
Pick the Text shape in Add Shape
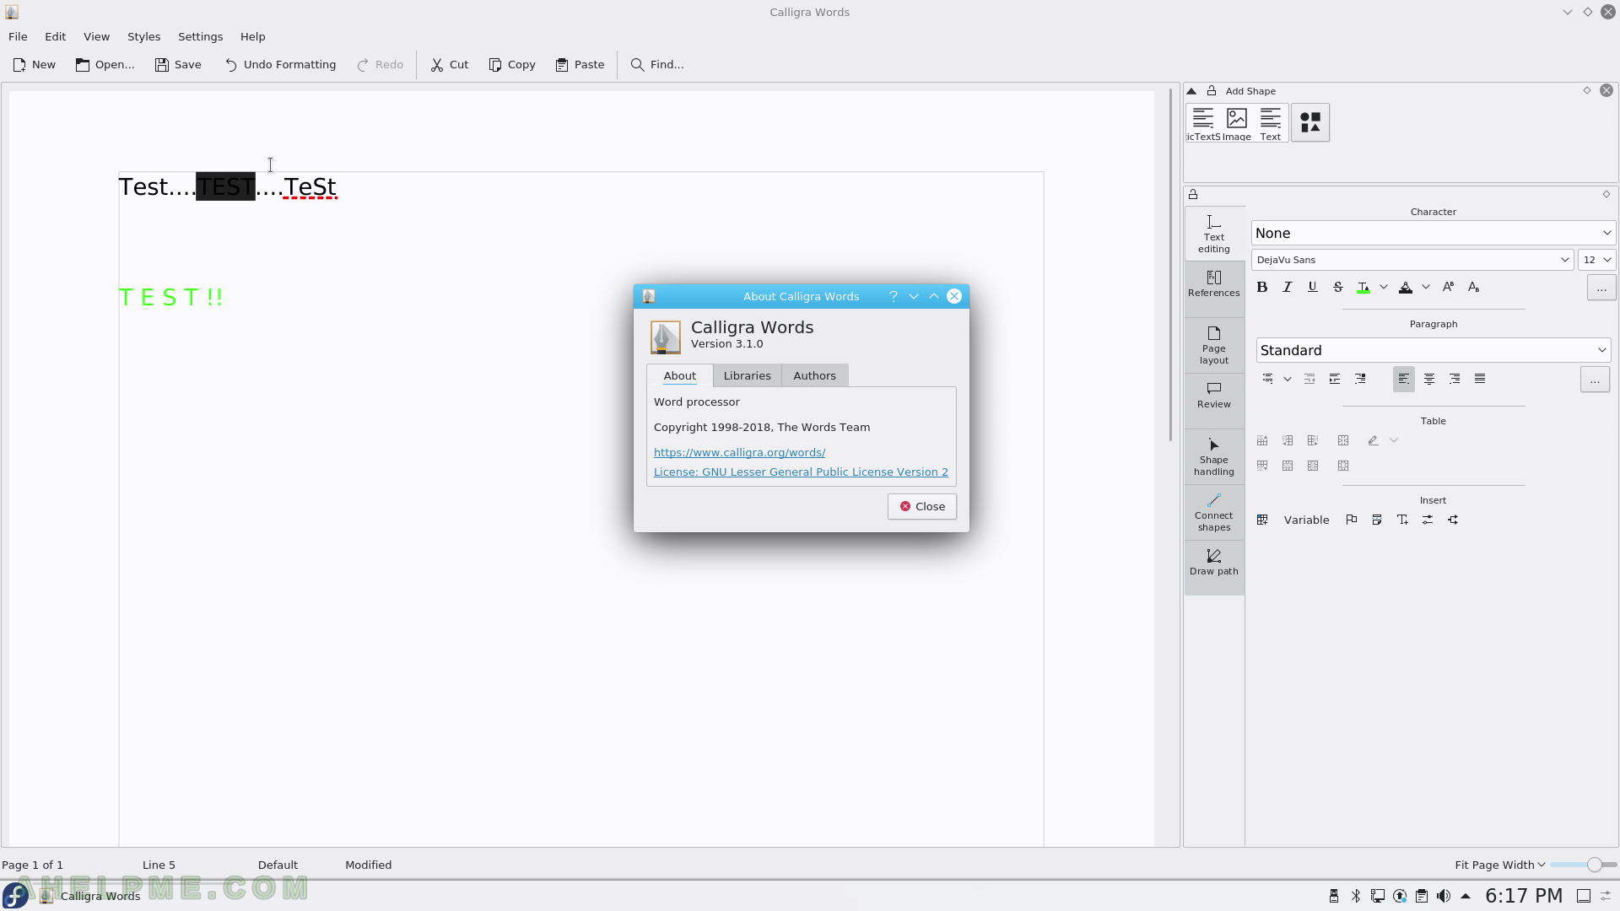1271,123
